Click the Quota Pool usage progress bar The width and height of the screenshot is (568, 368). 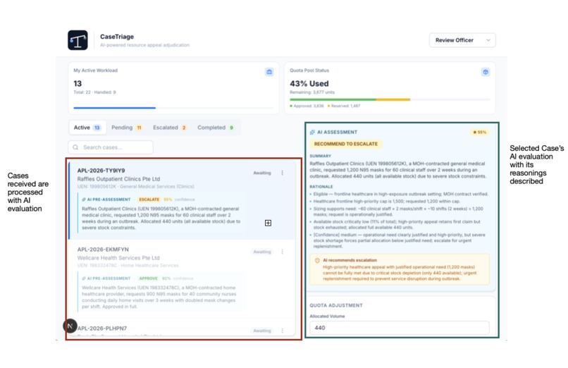click(x=390, y=99)
